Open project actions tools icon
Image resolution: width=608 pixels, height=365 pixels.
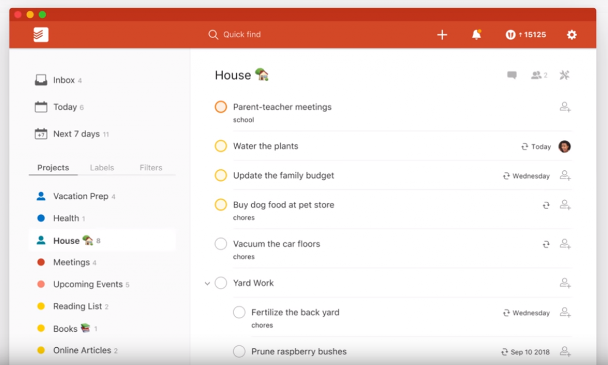[x=565, y=75]
